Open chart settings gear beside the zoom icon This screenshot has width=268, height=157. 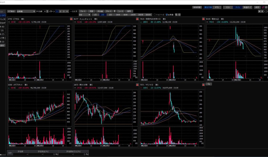tap(179, 15)
